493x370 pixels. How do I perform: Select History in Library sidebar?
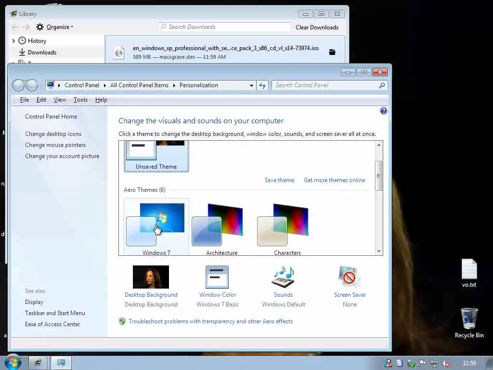coord(37,40)
